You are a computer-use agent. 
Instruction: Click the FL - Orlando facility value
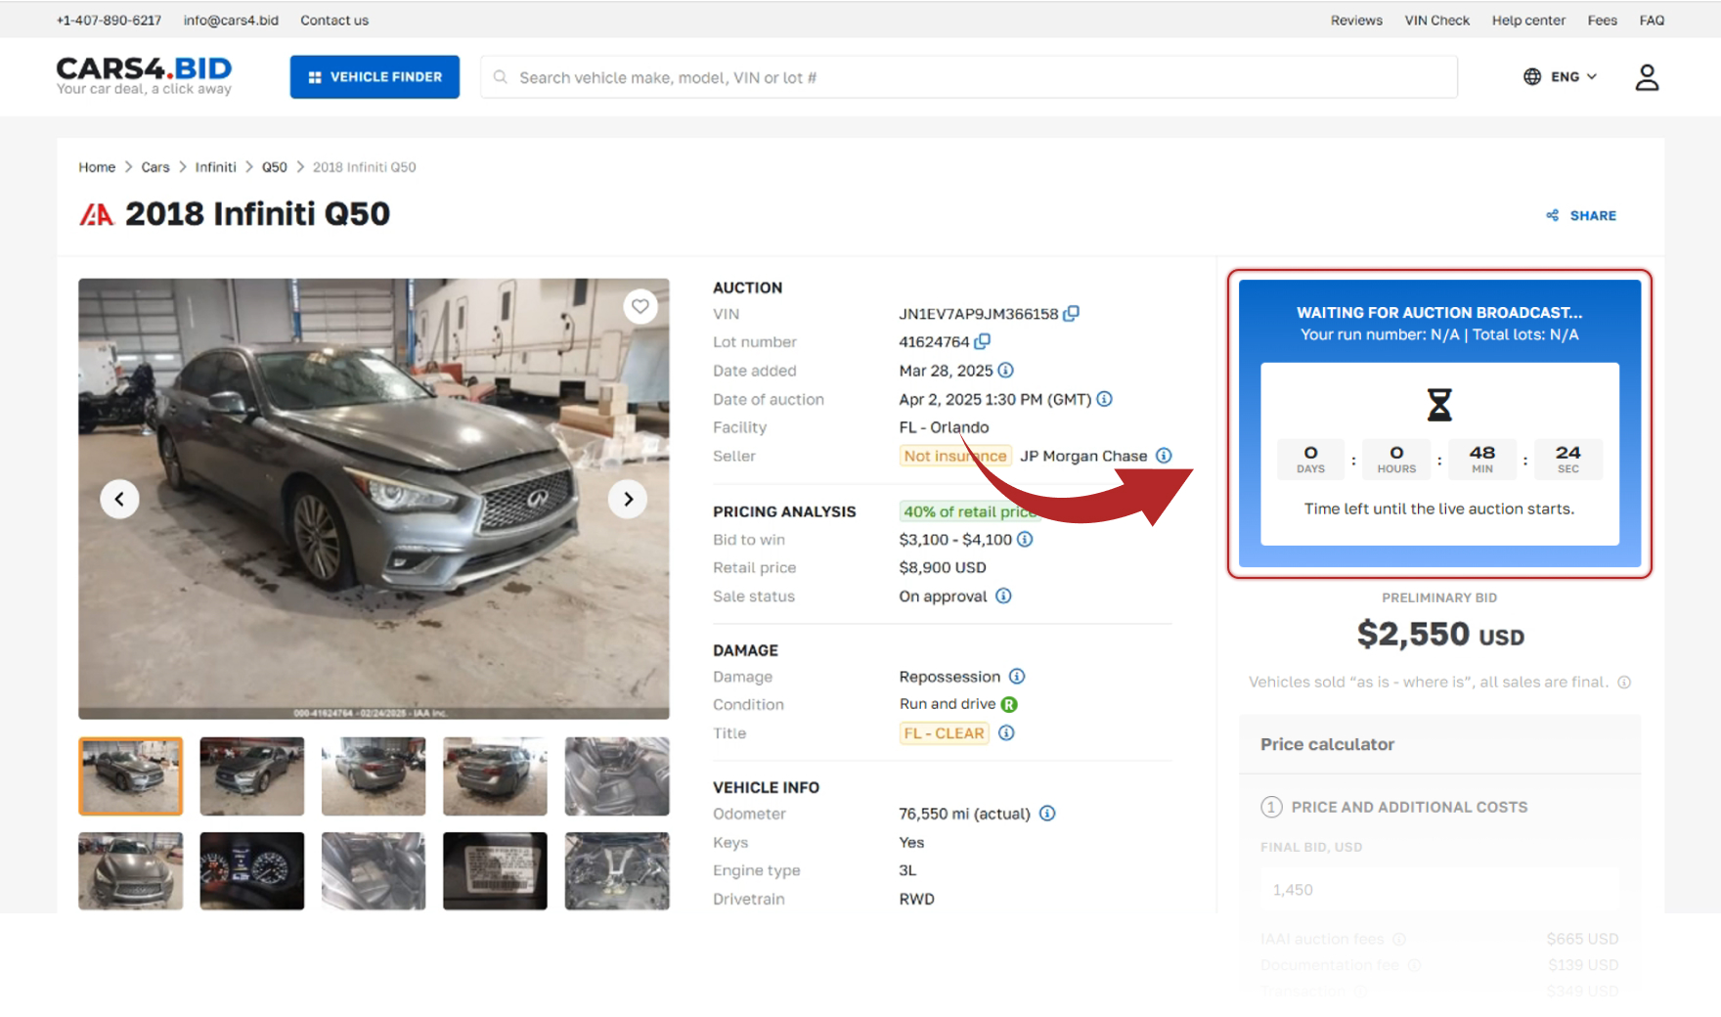point(944,427)
